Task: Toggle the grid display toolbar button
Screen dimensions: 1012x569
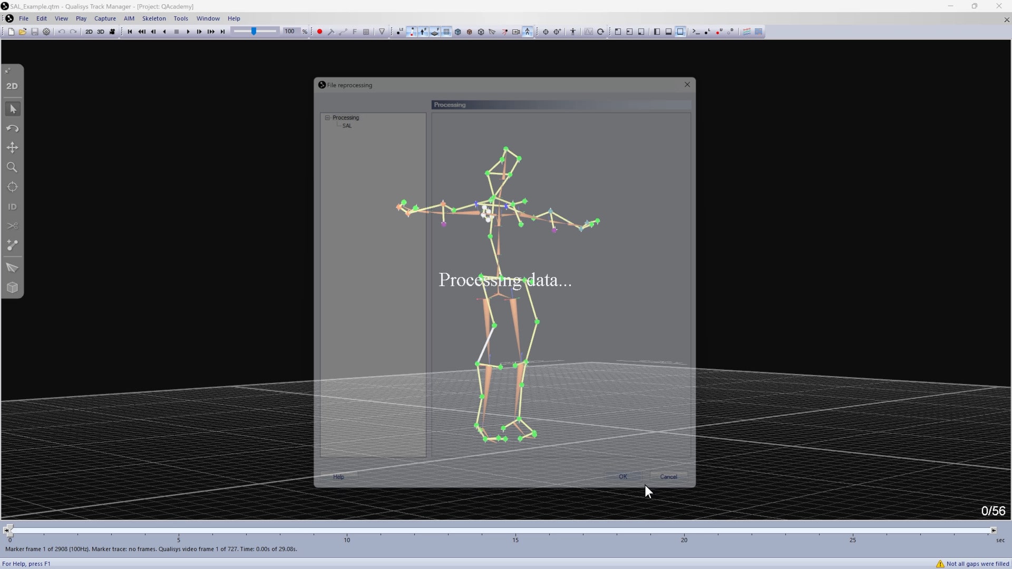Action: pyautogui.click(x=446, y=32)
